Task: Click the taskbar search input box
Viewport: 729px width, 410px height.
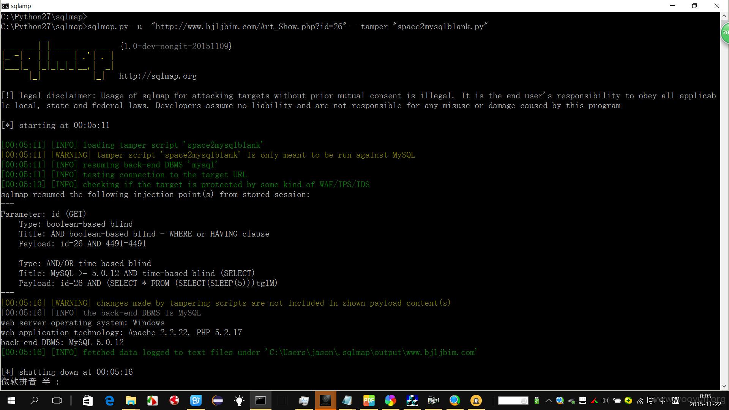Action: (513, 401)
